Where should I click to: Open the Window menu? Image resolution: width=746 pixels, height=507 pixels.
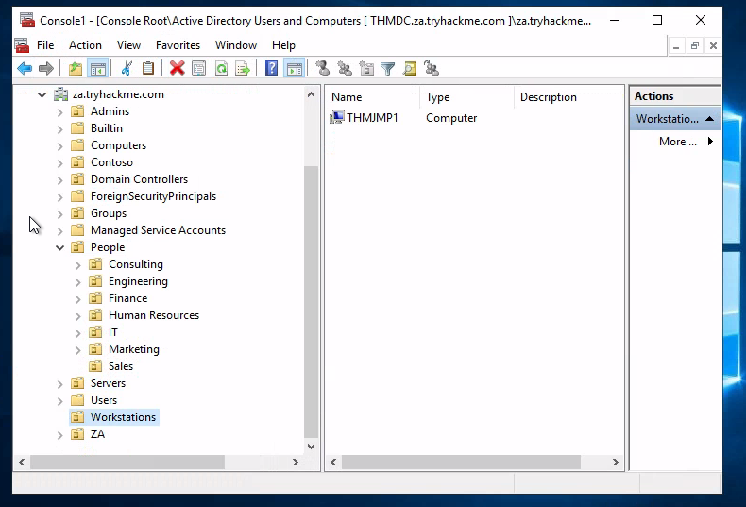pos(236,45)
